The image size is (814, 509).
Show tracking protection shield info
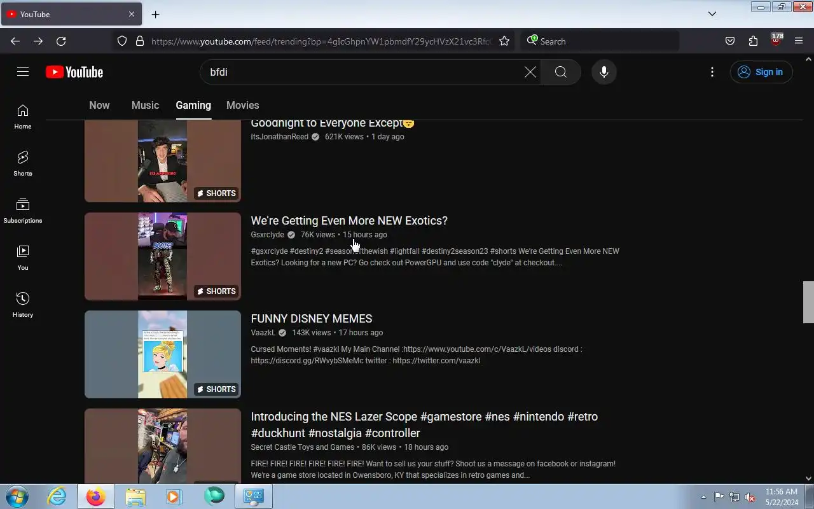[x=122, y=41]
